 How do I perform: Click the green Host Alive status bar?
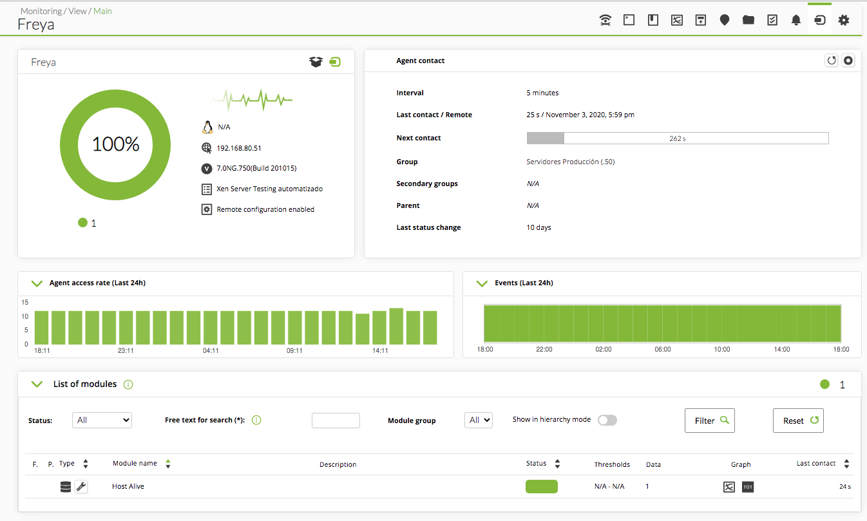pos(542,487)
